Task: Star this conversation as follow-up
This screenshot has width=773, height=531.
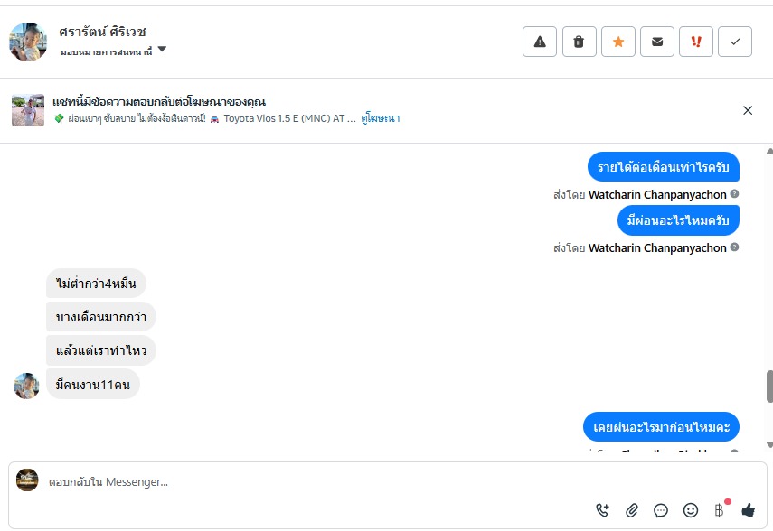Action: (x=618, y=42)
